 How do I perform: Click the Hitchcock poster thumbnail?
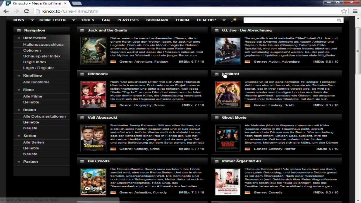93,95
